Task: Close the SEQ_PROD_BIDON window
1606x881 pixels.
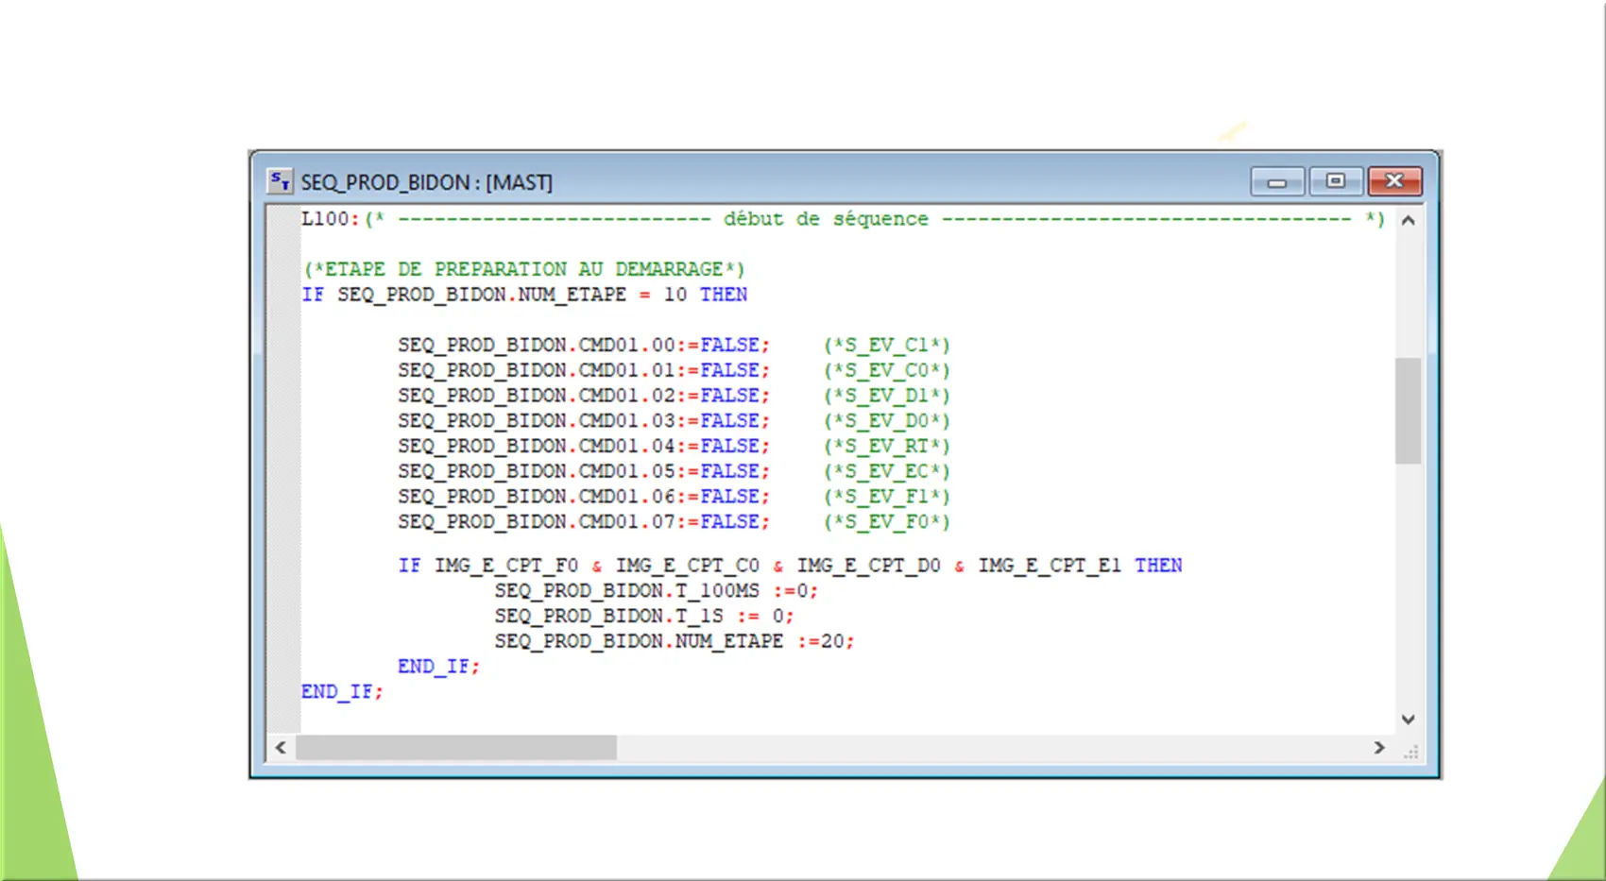Action: tap(1394, 181)
